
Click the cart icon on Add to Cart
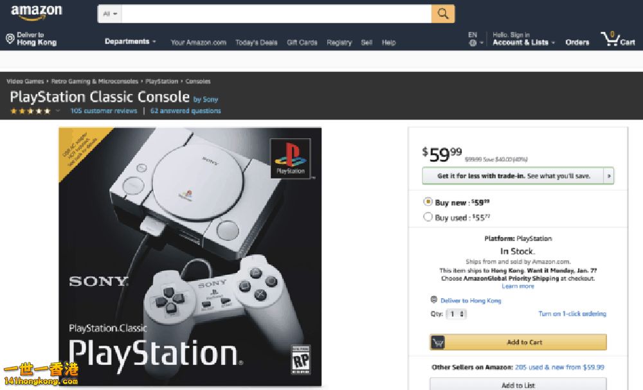437,342
